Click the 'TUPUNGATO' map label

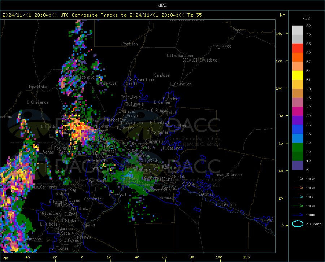point(65,205)
